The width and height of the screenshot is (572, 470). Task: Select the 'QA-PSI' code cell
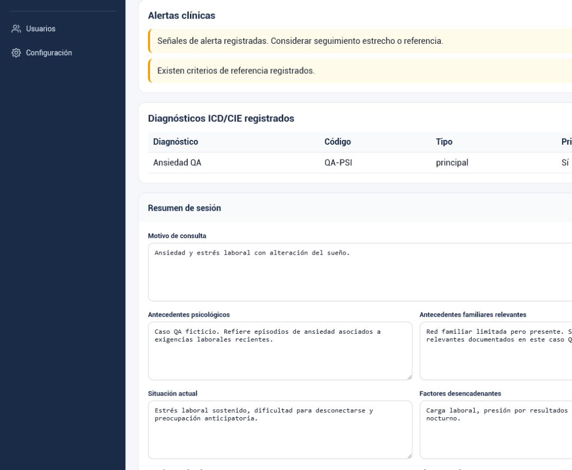338,163
